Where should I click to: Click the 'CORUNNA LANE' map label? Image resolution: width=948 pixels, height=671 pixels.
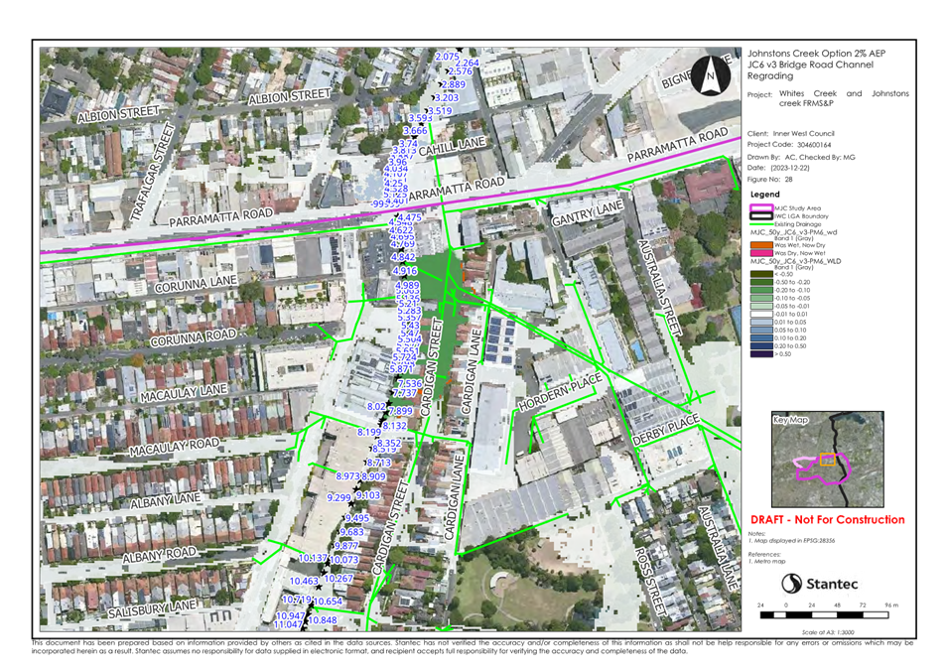tap(196, 284)
